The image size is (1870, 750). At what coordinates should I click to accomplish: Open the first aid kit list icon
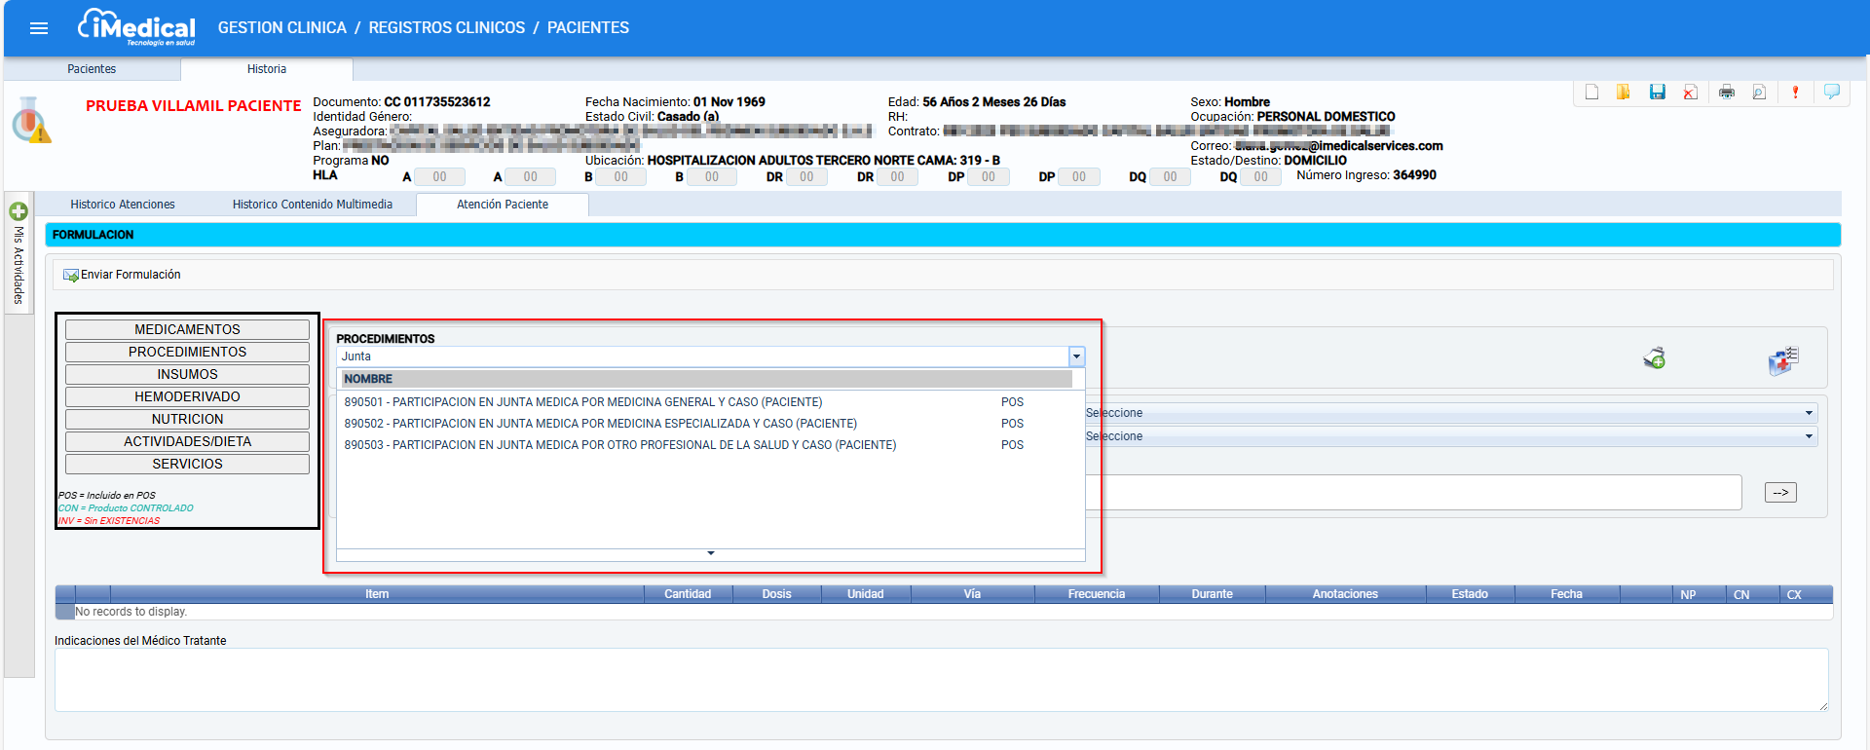[1783, 360]
